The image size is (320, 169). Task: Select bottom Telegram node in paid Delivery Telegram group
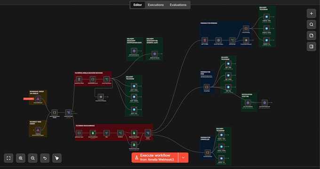[228, 87]
